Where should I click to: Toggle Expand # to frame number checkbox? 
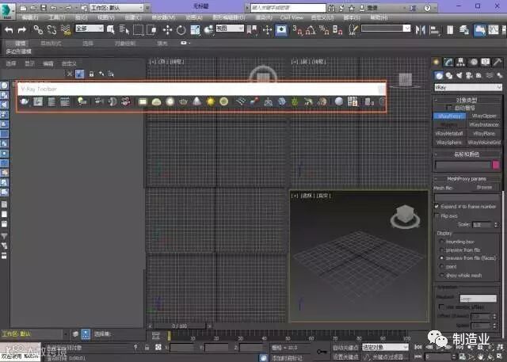pos(436,206)
